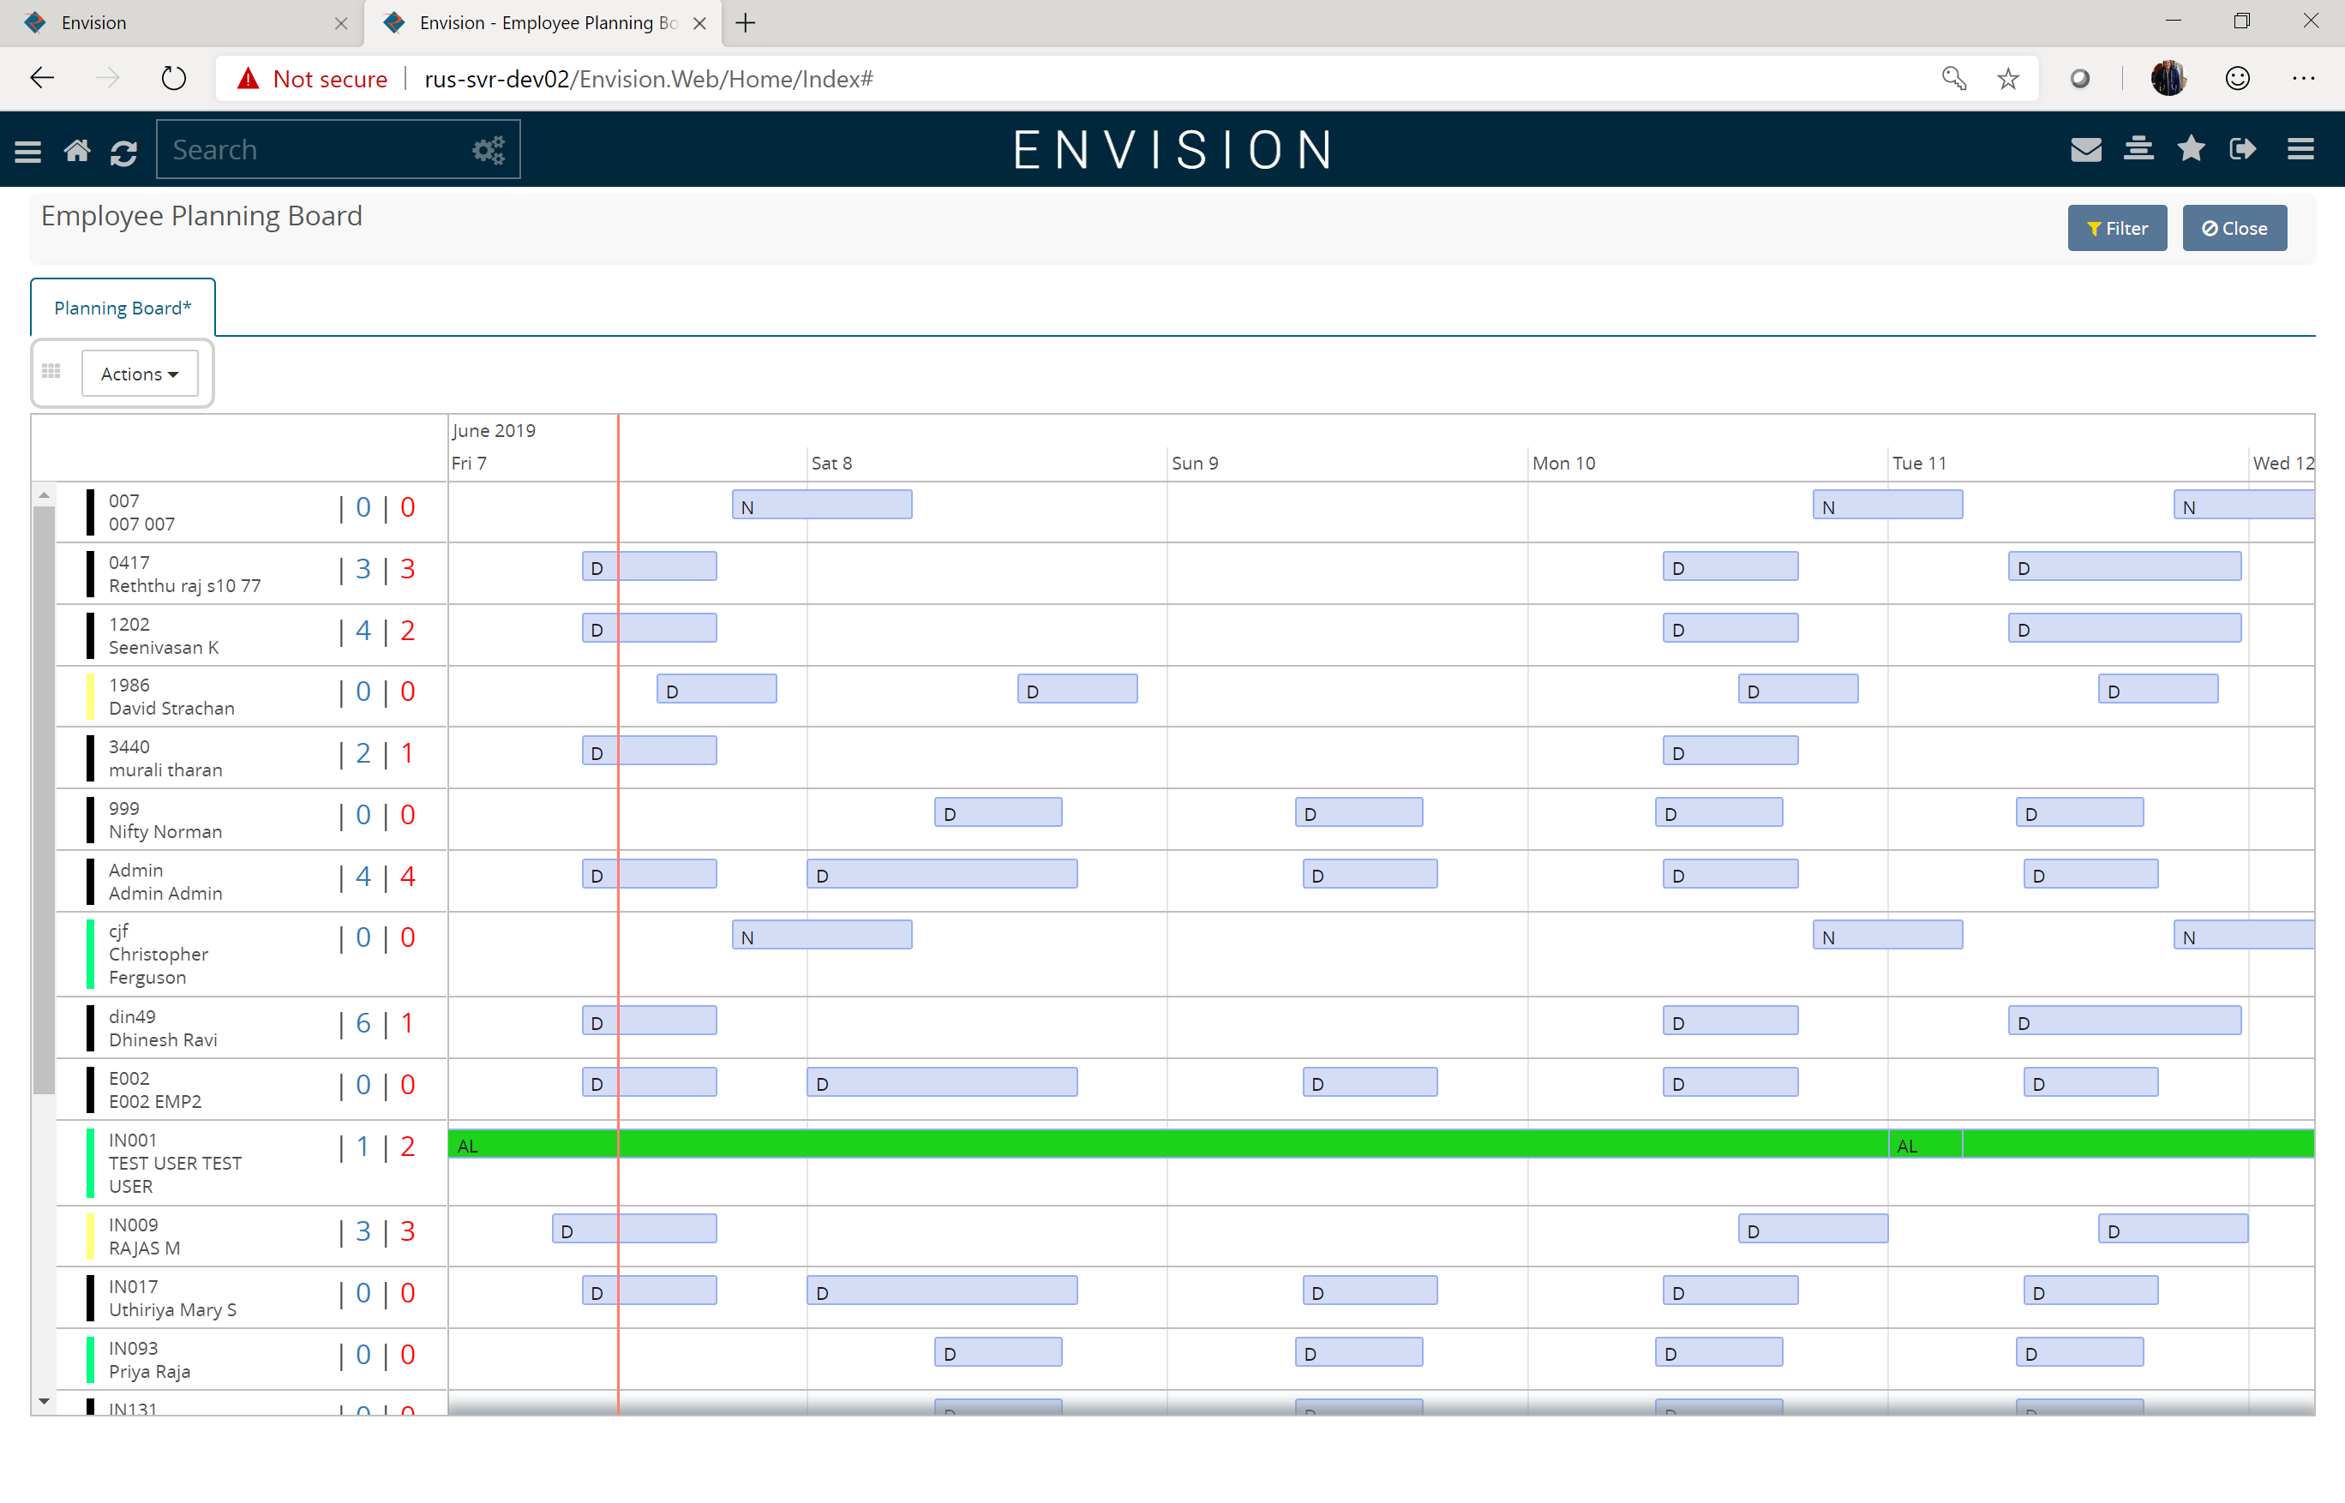Image resolution: width=2345 pixels, height=1503 pixels.
Task: Open the Actions dropdown
Action: pos(139,373)
